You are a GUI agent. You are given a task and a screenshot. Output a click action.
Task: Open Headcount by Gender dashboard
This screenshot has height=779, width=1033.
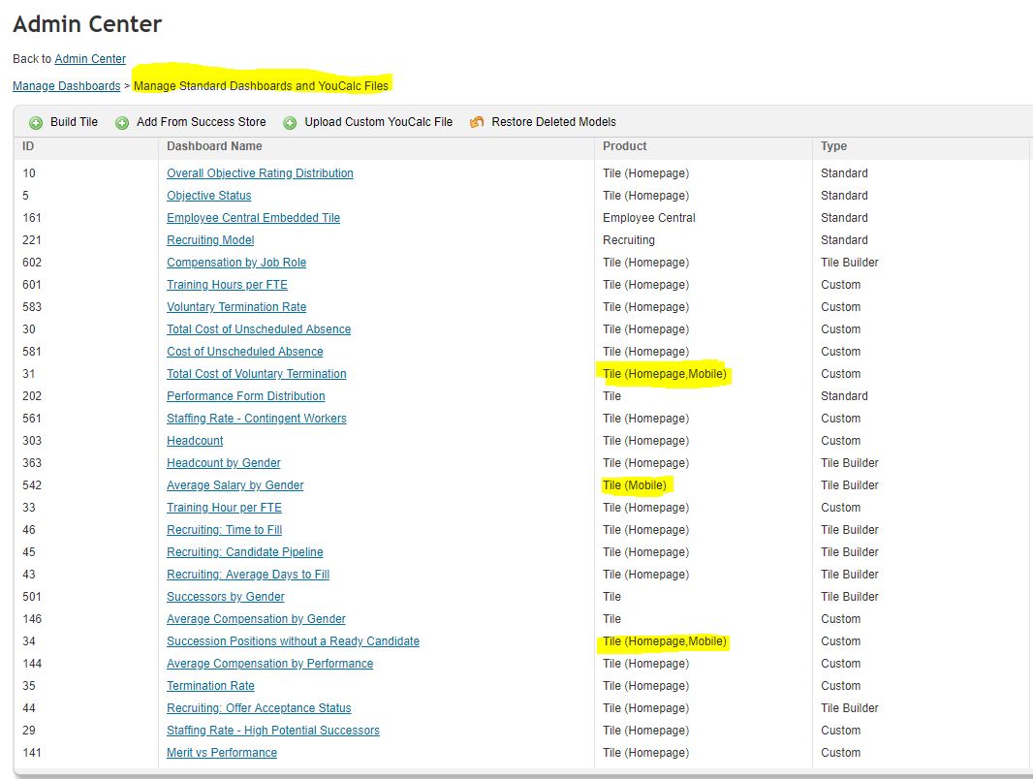point(223,463)
